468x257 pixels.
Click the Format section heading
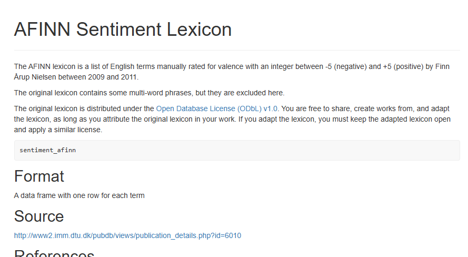click(x=39, y=176)
